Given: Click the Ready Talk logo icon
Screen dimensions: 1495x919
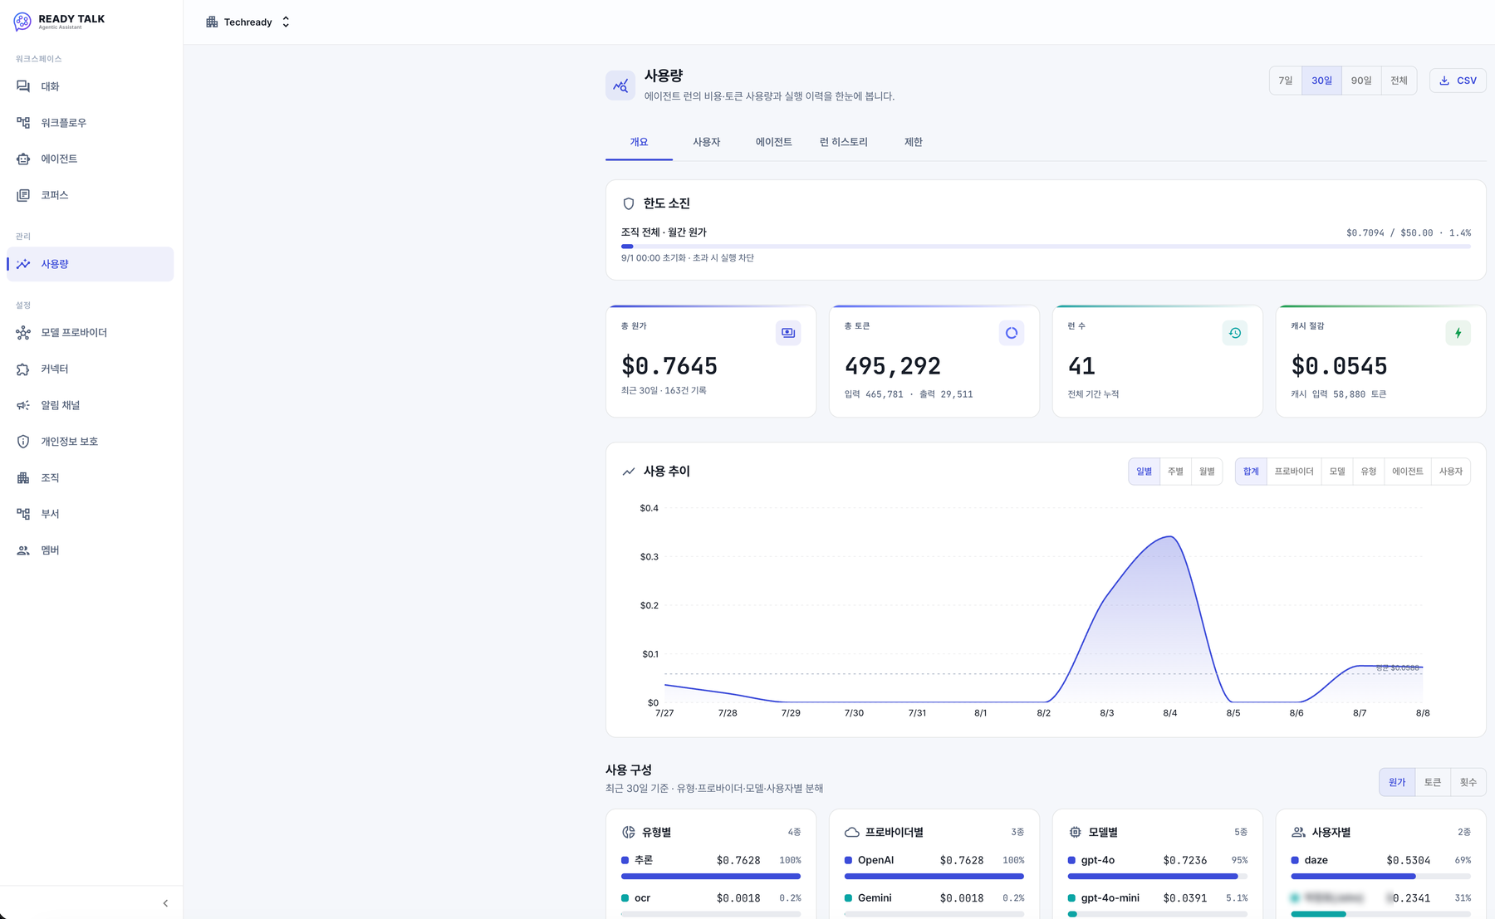Looking at the screenshot, I should [x=22, y=22].
